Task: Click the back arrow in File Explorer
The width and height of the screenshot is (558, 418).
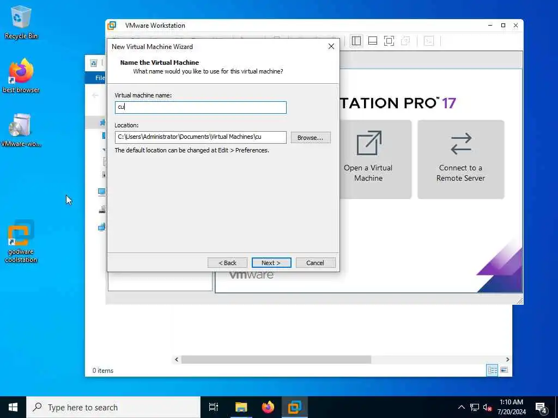Action: (95, 95)
